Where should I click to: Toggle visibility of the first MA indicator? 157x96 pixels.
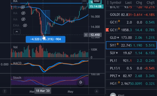click(23, 7)
